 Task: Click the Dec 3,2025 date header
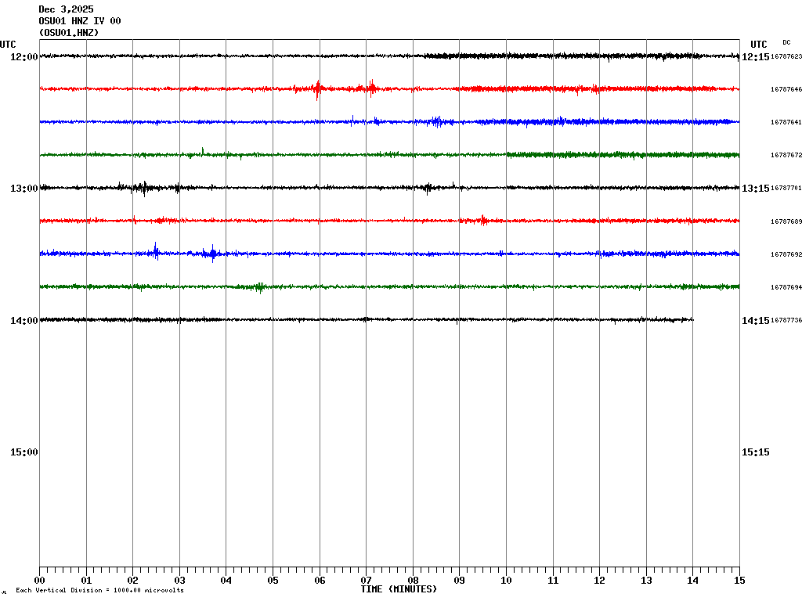point(66,9)
